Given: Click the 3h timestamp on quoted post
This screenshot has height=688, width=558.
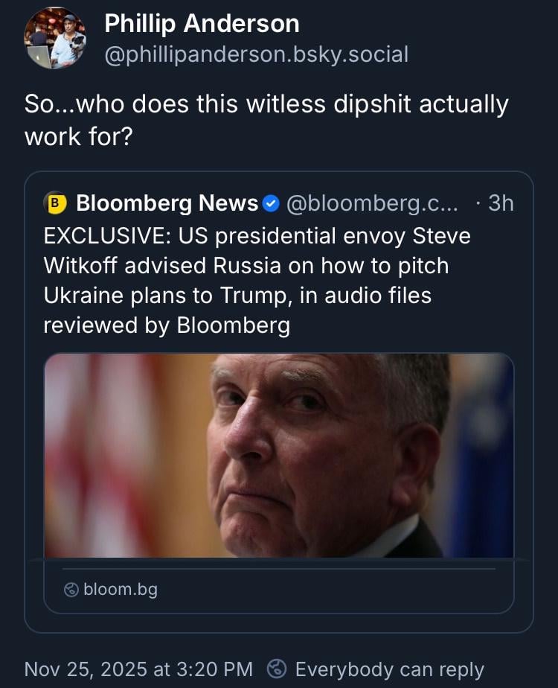Looking at the screenshot, I should click(500, 203).
